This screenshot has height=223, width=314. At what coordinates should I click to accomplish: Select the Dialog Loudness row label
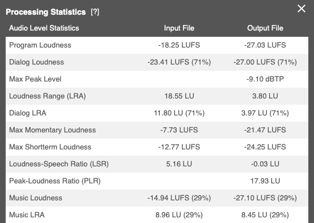tap(36, 62)
